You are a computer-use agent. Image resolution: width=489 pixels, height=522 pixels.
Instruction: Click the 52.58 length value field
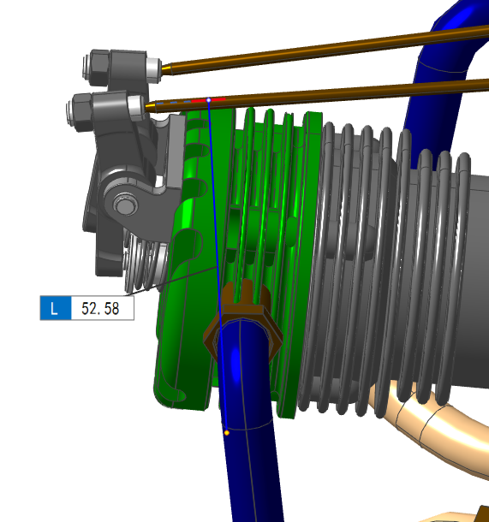(103, 308)
